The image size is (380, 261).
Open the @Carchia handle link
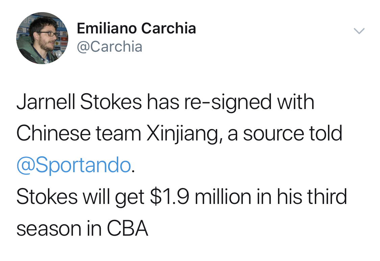(x=109, y=47)
